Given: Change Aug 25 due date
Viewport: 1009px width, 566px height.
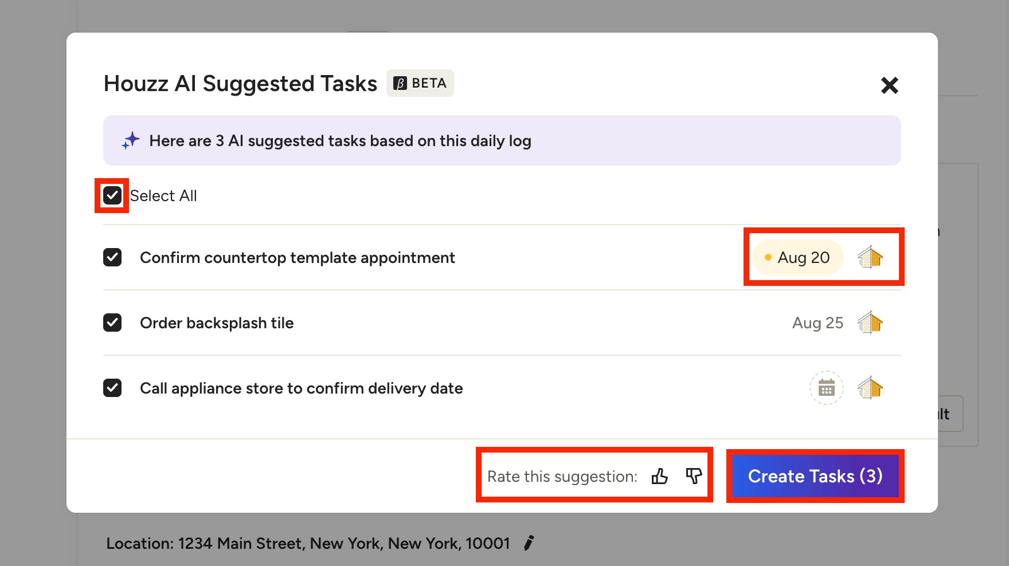Looking at the screenshot, I should pyautogui.click(x=818, y=323).
